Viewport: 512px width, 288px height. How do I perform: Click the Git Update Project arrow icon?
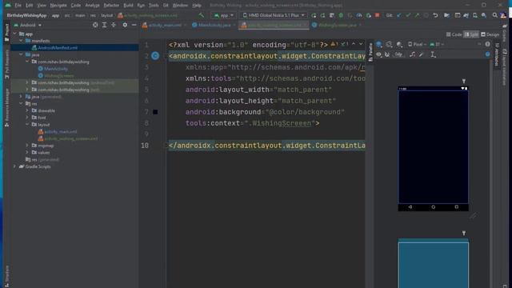tap(399, 15)
